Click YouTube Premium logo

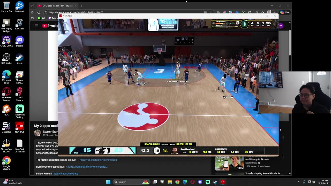tap(50, 26)
